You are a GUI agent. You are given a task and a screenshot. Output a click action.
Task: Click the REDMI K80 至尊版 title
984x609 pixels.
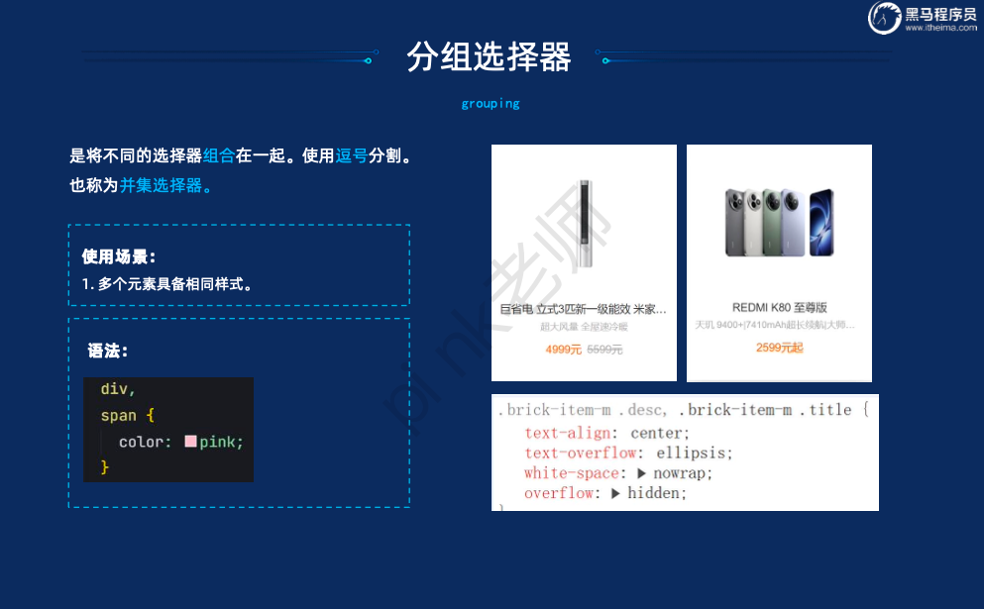point(780,307)
